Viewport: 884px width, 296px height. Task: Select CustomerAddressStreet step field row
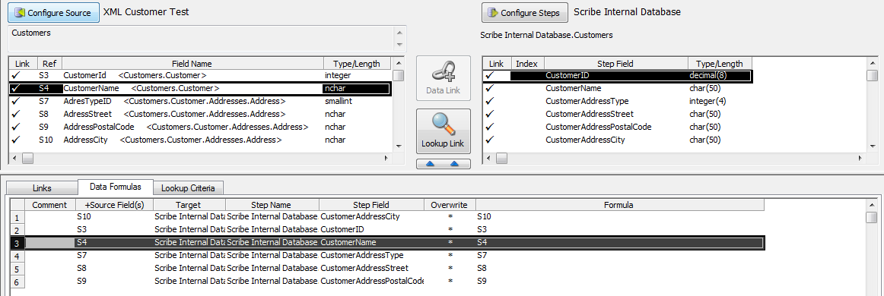(x=617, y=114)
